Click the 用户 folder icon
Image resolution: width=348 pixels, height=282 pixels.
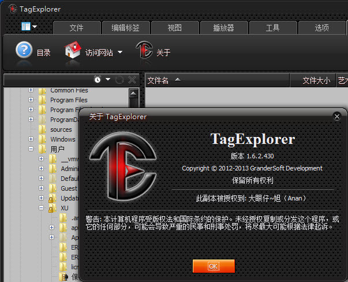(42, 149)
